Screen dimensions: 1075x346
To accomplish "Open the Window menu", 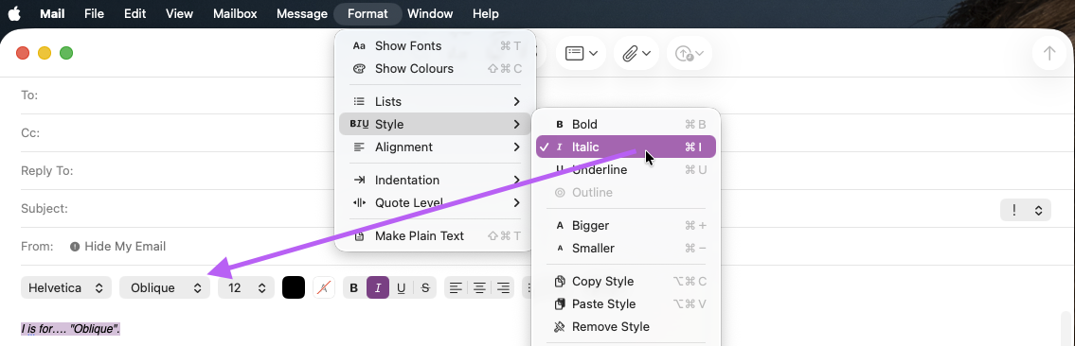I will [430, 13].
